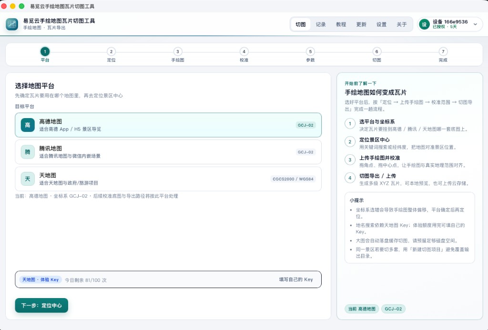
Task: Choose the 高德地图 platform card
Action: point(168,125)
